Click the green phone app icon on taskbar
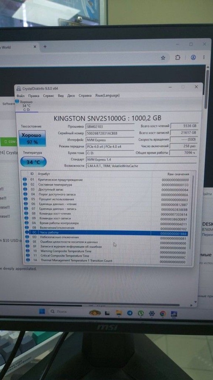Image resolution: width=213 pixels, height=380 pixels. click(x=141, y=313)
